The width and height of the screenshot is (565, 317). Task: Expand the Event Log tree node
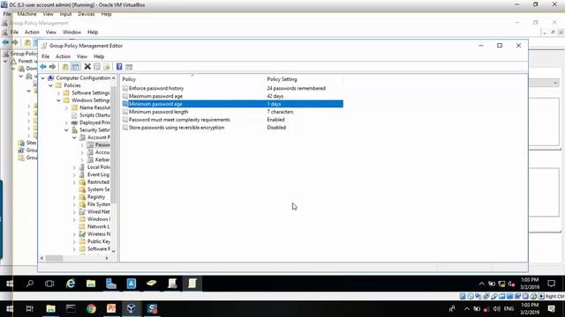point(74,174)
